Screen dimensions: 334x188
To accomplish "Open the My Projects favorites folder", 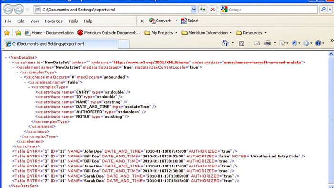I will 159,33.
